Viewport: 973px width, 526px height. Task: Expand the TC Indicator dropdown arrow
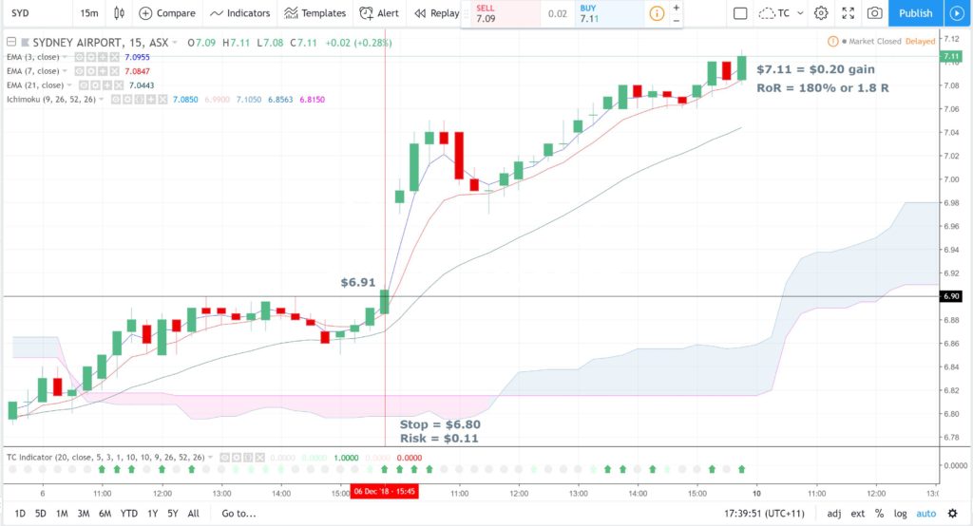coord(210,457)
